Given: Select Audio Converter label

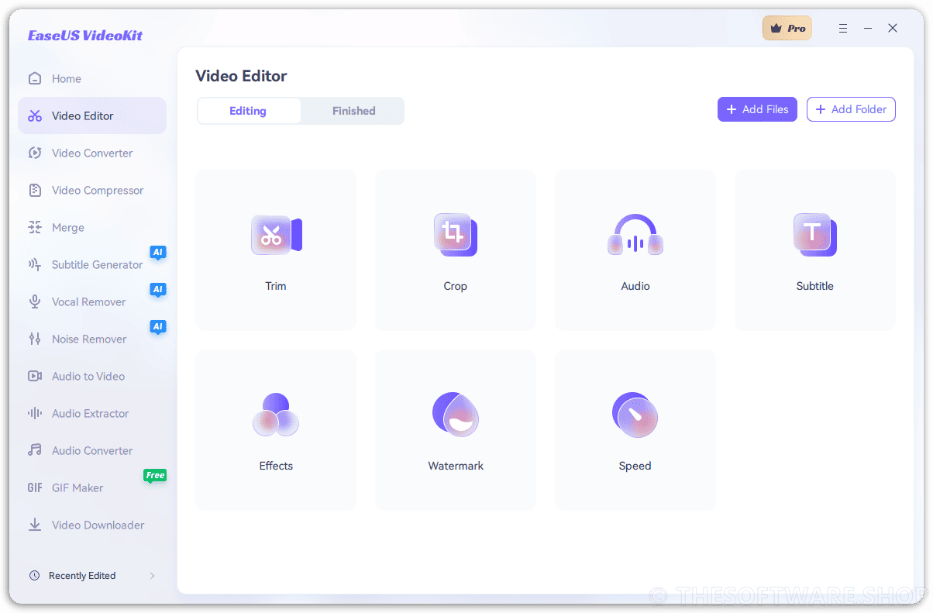Looking at the screenshot, I should click(92, 450).
